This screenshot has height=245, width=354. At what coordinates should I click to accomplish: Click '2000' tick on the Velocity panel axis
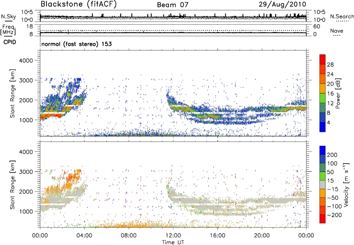pyautogui.click(x=26, y=192)
